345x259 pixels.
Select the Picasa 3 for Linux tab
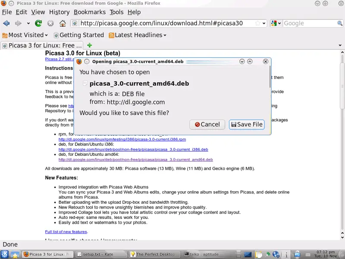click(x=42, y=45)
